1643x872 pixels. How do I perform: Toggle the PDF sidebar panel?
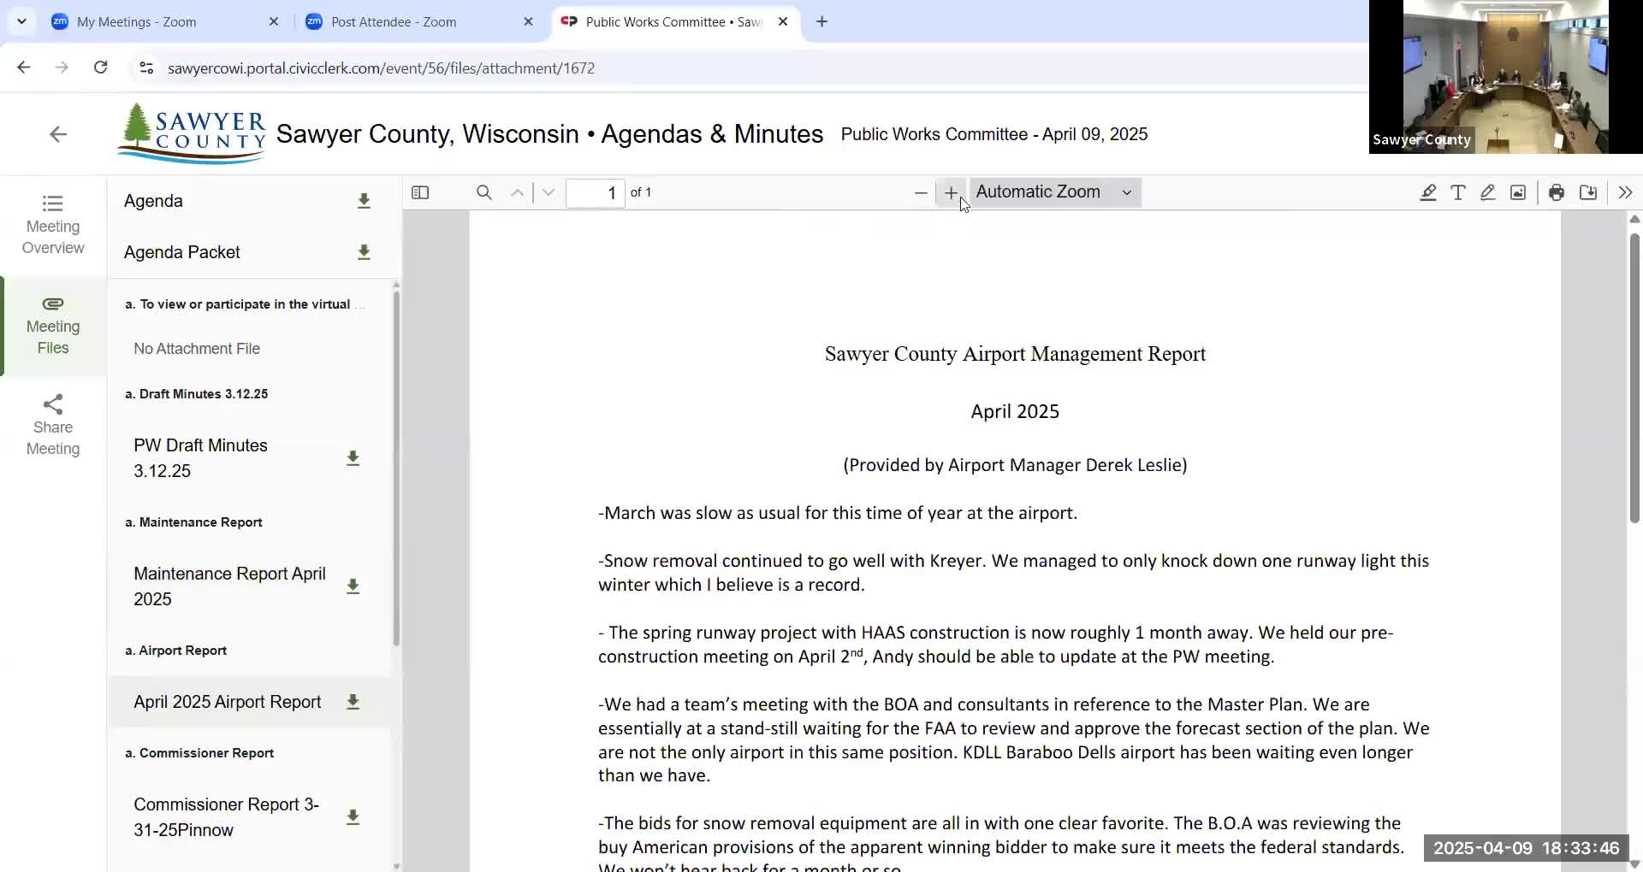point(419,192)
